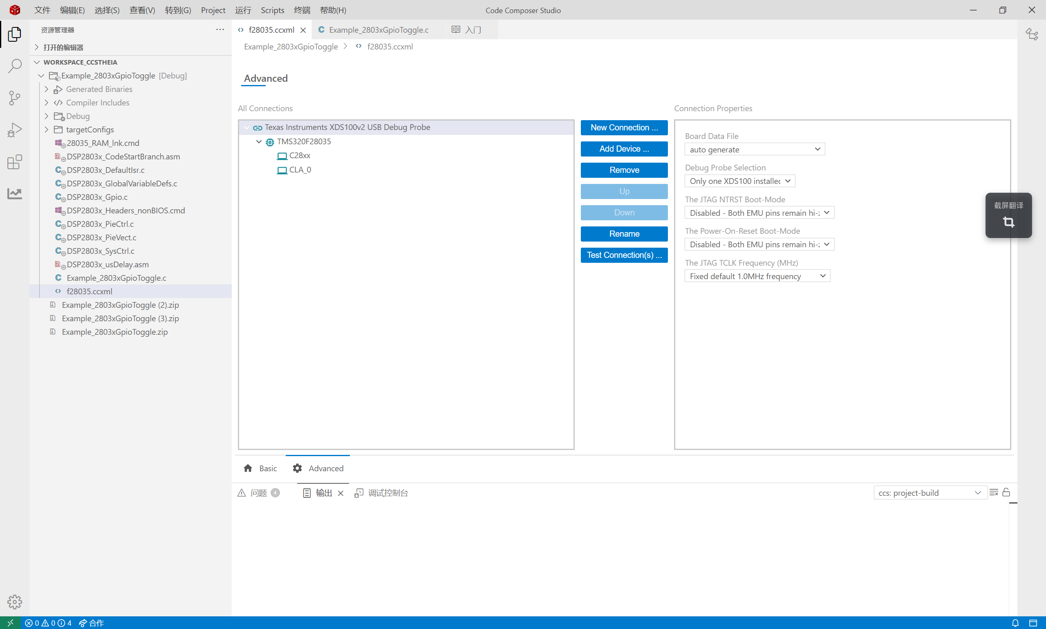Open the chart analysis icon in activity bar
The image size is (1046, 629).
click(x=14, y=194)
